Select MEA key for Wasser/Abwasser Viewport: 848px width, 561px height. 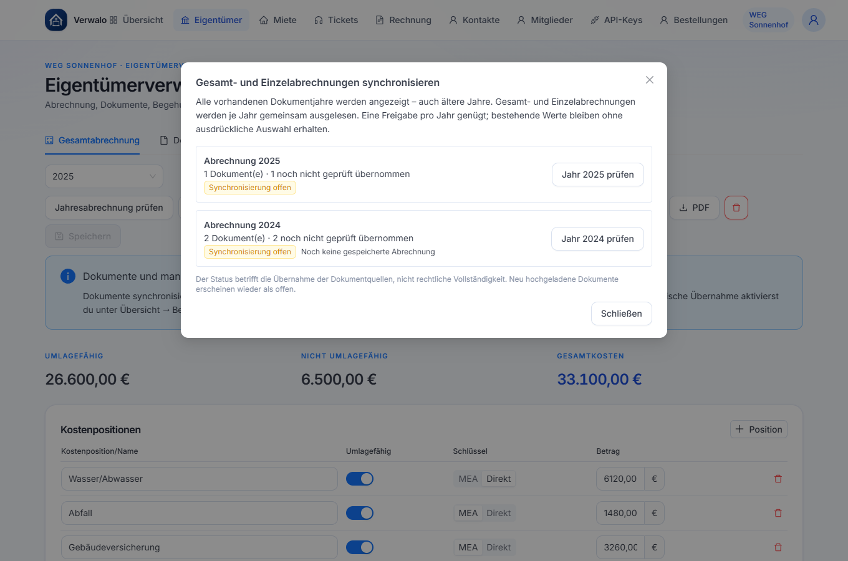pos(468,479)
